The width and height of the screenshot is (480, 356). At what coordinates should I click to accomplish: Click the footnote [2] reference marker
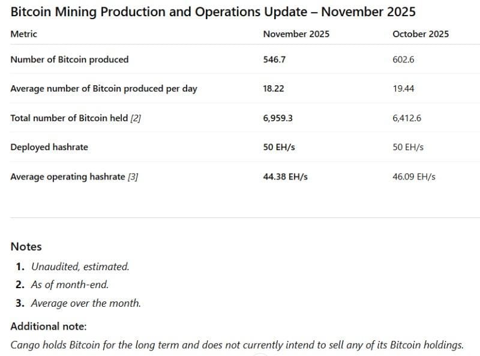coord(136,118)
